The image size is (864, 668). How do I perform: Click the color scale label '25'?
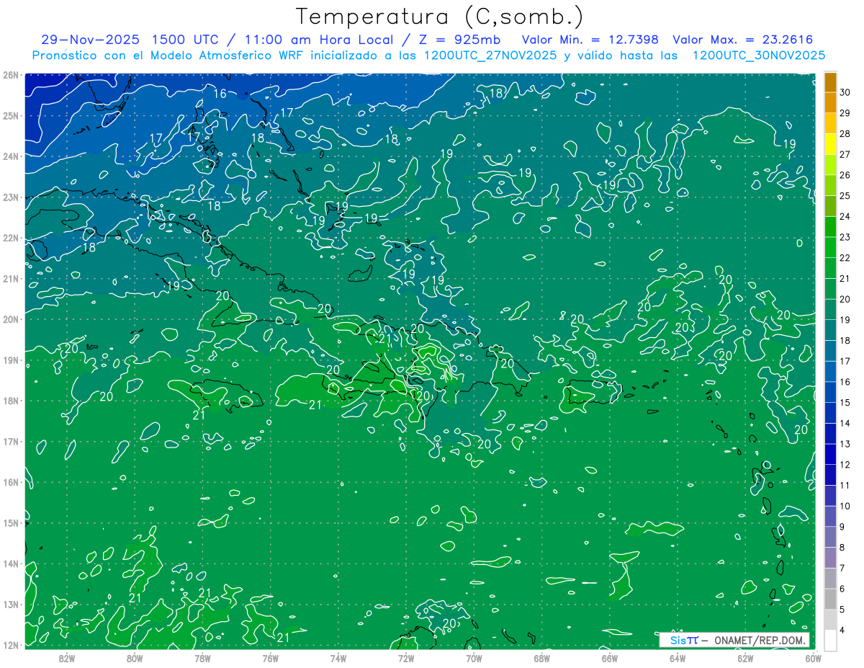845,195
